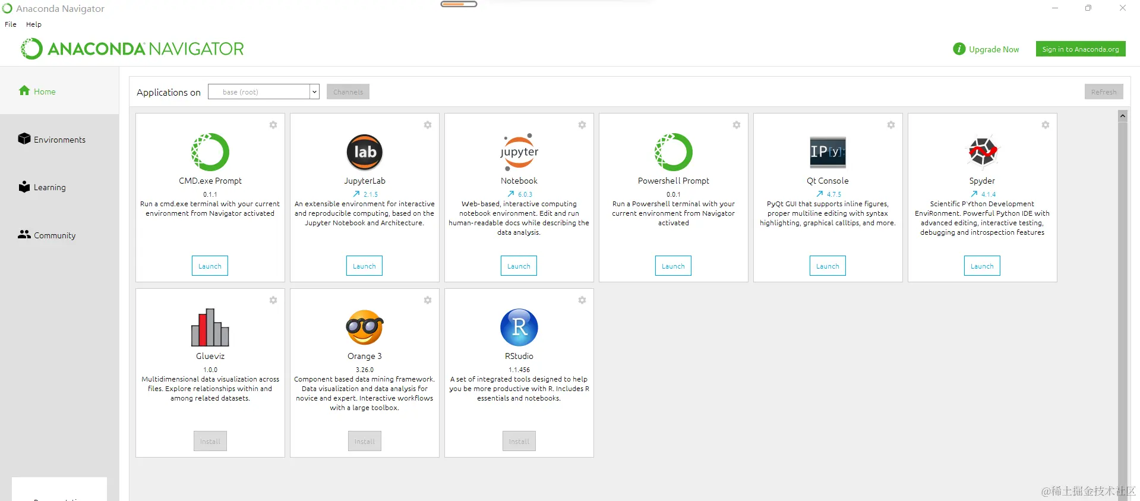
Task: Click the Notebook update arrow icon
Action: point(511,194)
